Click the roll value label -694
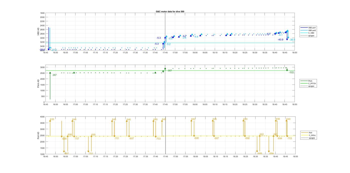The image size is (350, 173). coord(280,138)
